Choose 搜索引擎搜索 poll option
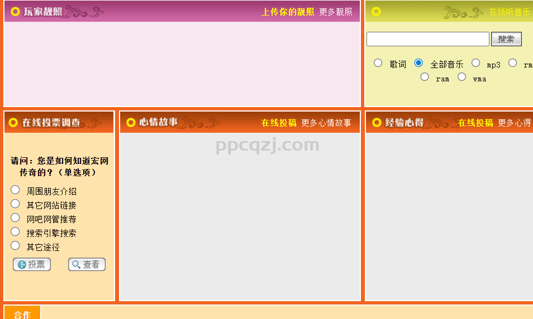The height and width of the screenshot is (319, 533). pyautogui.click(x=16, y=232)
